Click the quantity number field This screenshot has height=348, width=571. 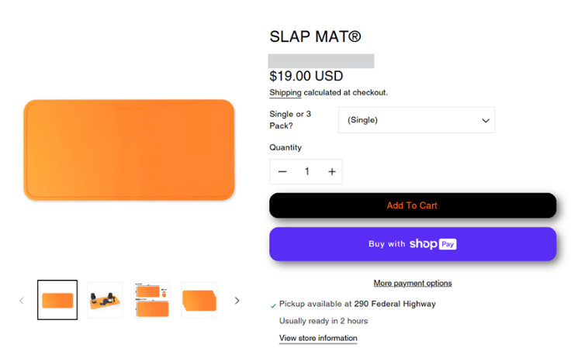click(306, 172)
